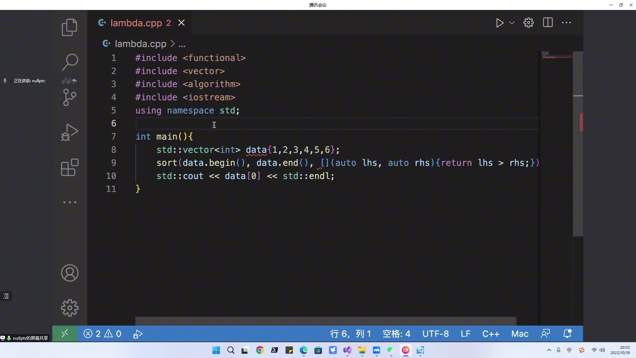Open the Run and Debug panel
This screenshot has width=636, height=358.
pyautogui.click(x=69, y=132)
